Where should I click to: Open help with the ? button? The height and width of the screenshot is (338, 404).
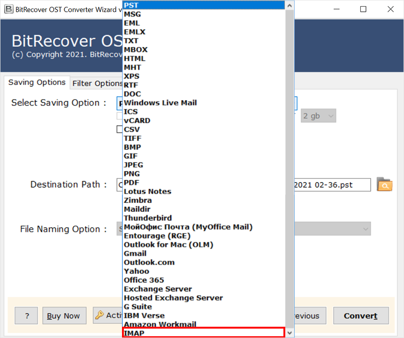26,315
